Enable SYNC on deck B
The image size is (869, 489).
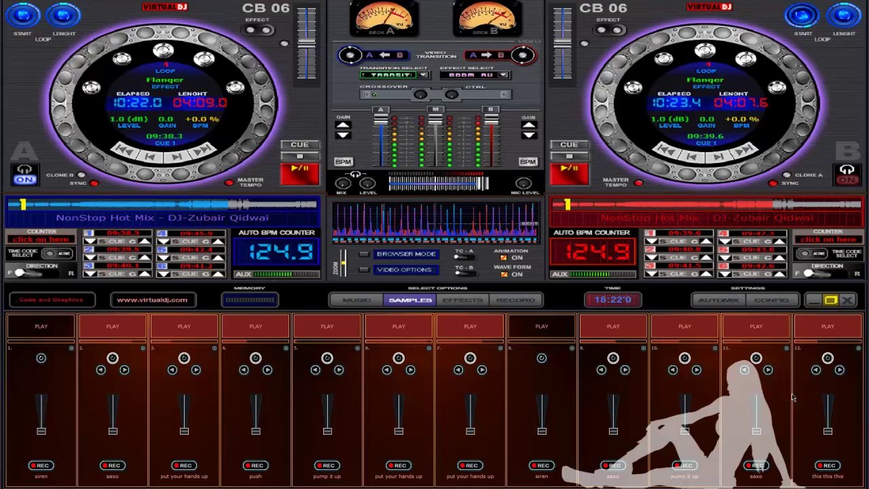click(x=773, y=183)
